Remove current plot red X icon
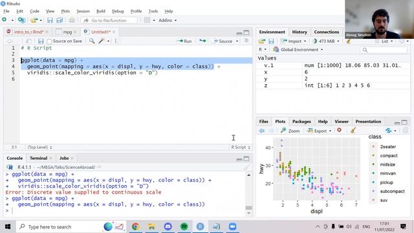 coord(339,130)
